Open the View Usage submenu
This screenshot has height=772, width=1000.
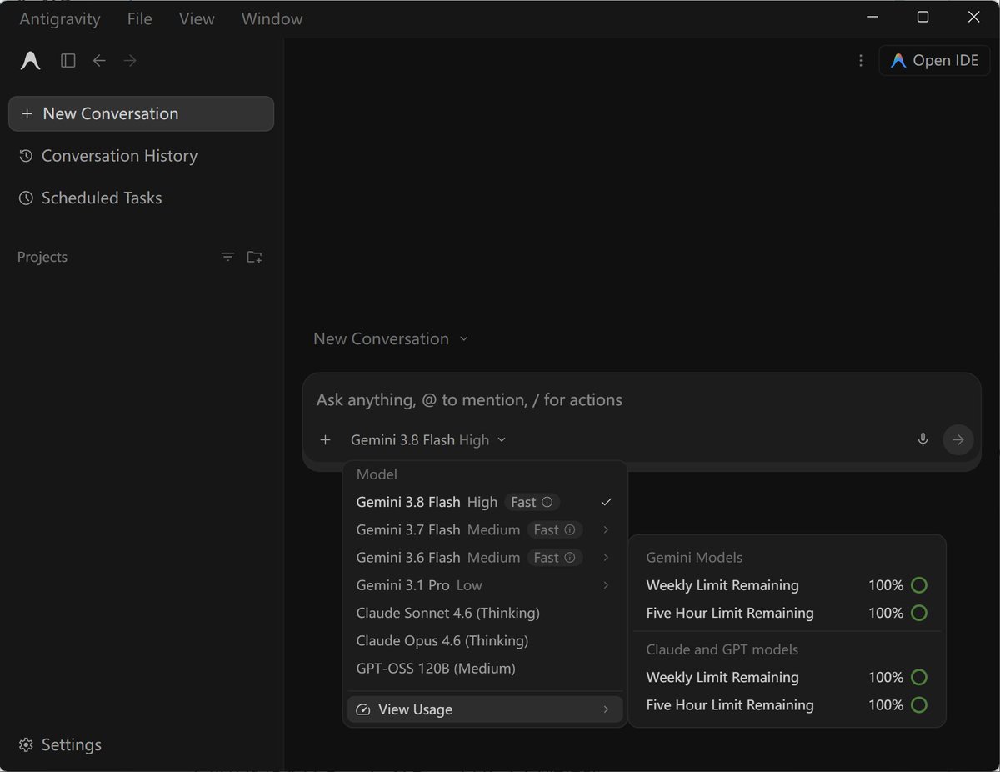(x=485, y=709)
